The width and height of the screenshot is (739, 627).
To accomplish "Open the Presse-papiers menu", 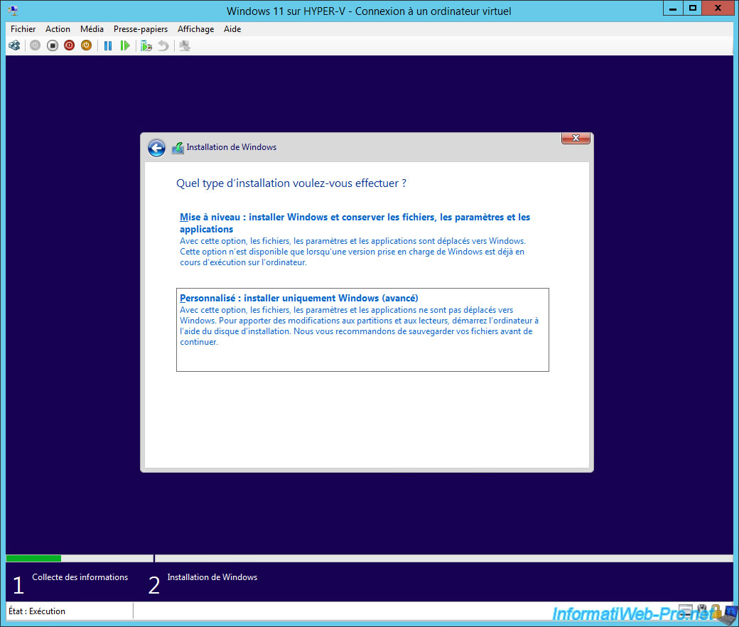I will click(141, 29).
